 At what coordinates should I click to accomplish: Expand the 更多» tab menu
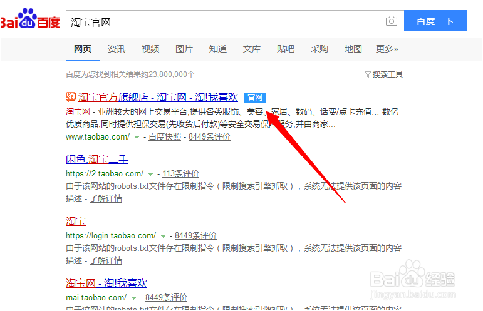coord(387,49)
